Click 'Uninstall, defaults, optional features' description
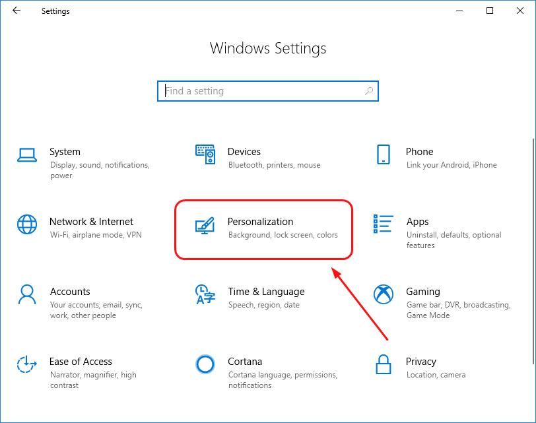 [x=453, y=240]
